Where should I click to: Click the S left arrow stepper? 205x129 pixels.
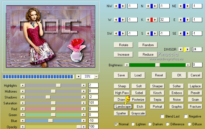tap(148, 34)
